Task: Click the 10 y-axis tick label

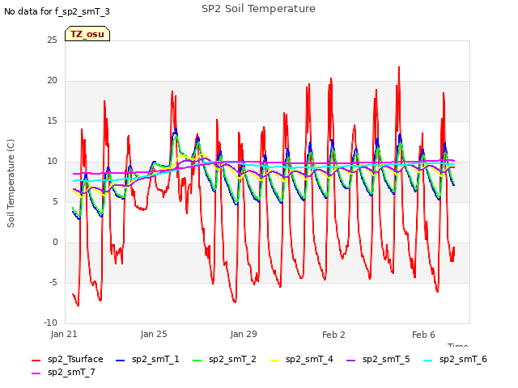Action: 52,162
